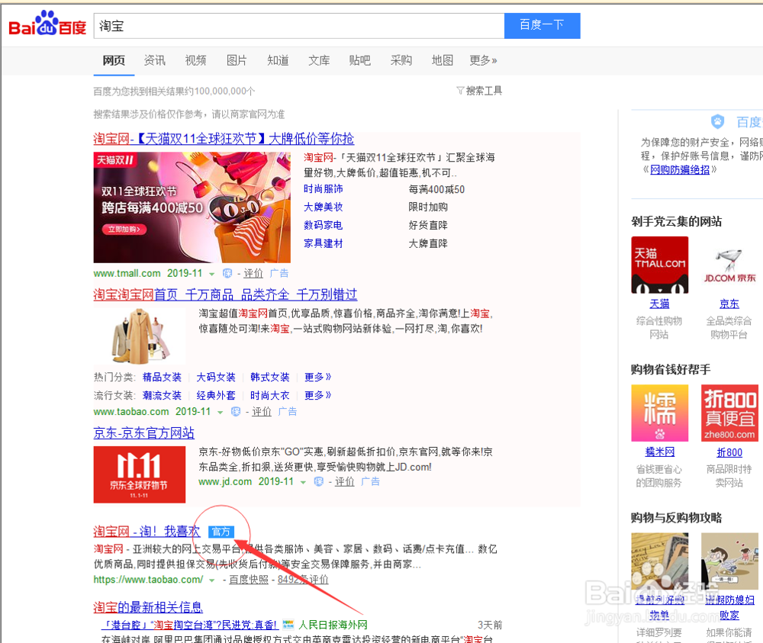763x643 pixels.
Task: Open 淘宝网-天猫双11全球狂欢节 result title
Action: [x=224, y=139]
